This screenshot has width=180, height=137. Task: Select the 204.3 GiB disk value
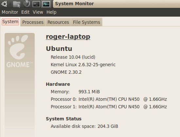coord(108,126)
